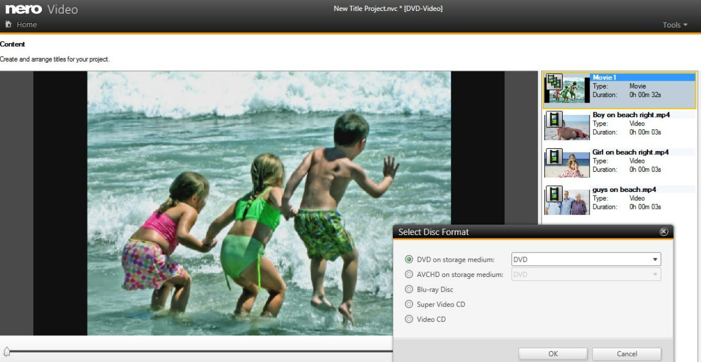Click the Nero Video logo

click(x=42, y=9)
